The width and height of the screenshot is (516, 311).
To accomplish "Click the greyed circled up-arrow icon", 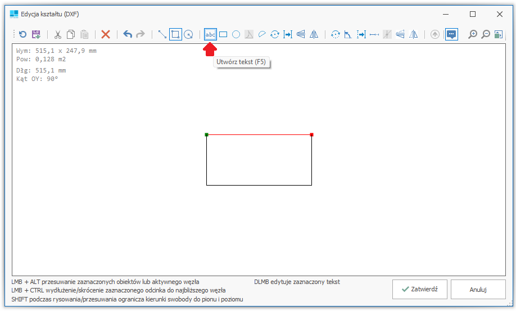I will [435, 34].
